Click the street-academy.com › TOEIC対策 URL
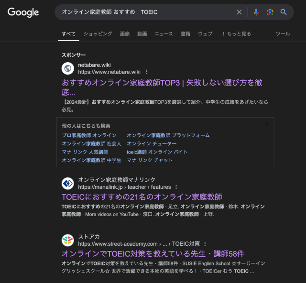This screenshot has height=283, width=306. (x=139, y=244)
